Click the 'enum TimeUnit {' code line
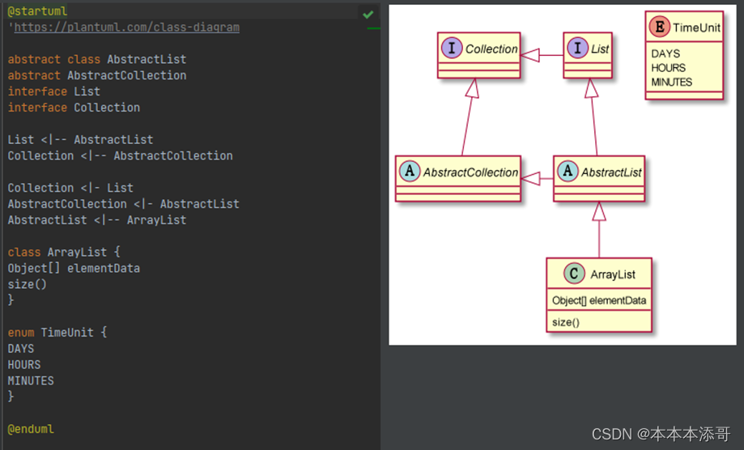 (x=57, y=333)
